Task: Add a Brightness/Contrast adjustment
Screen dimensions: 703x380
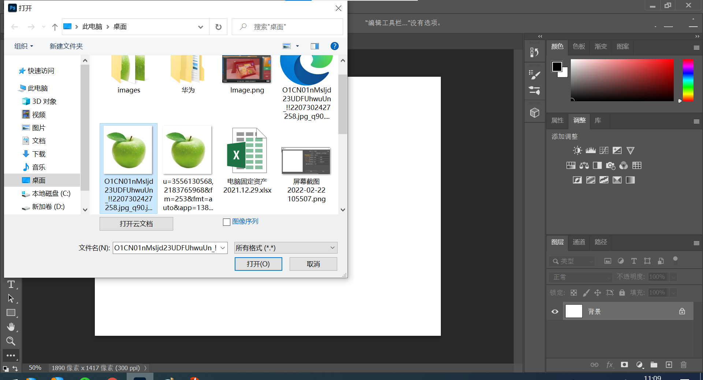Action: [x=577, y=151]
